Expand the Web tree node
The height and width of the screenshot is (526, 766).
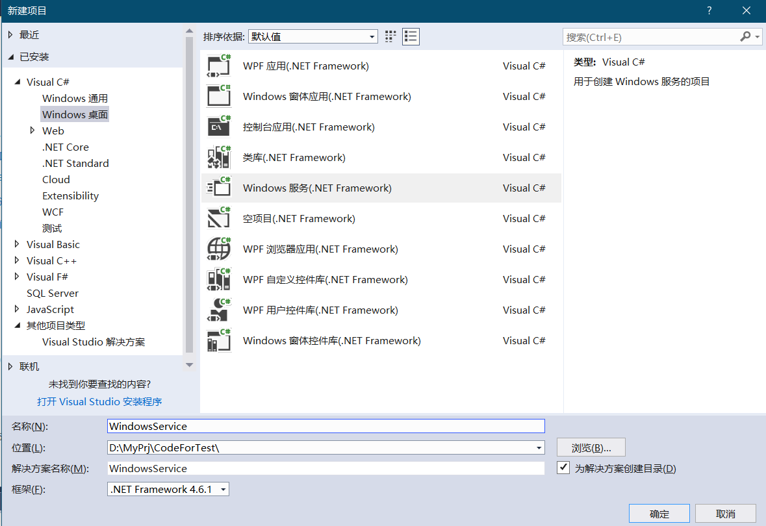(32, 131)
